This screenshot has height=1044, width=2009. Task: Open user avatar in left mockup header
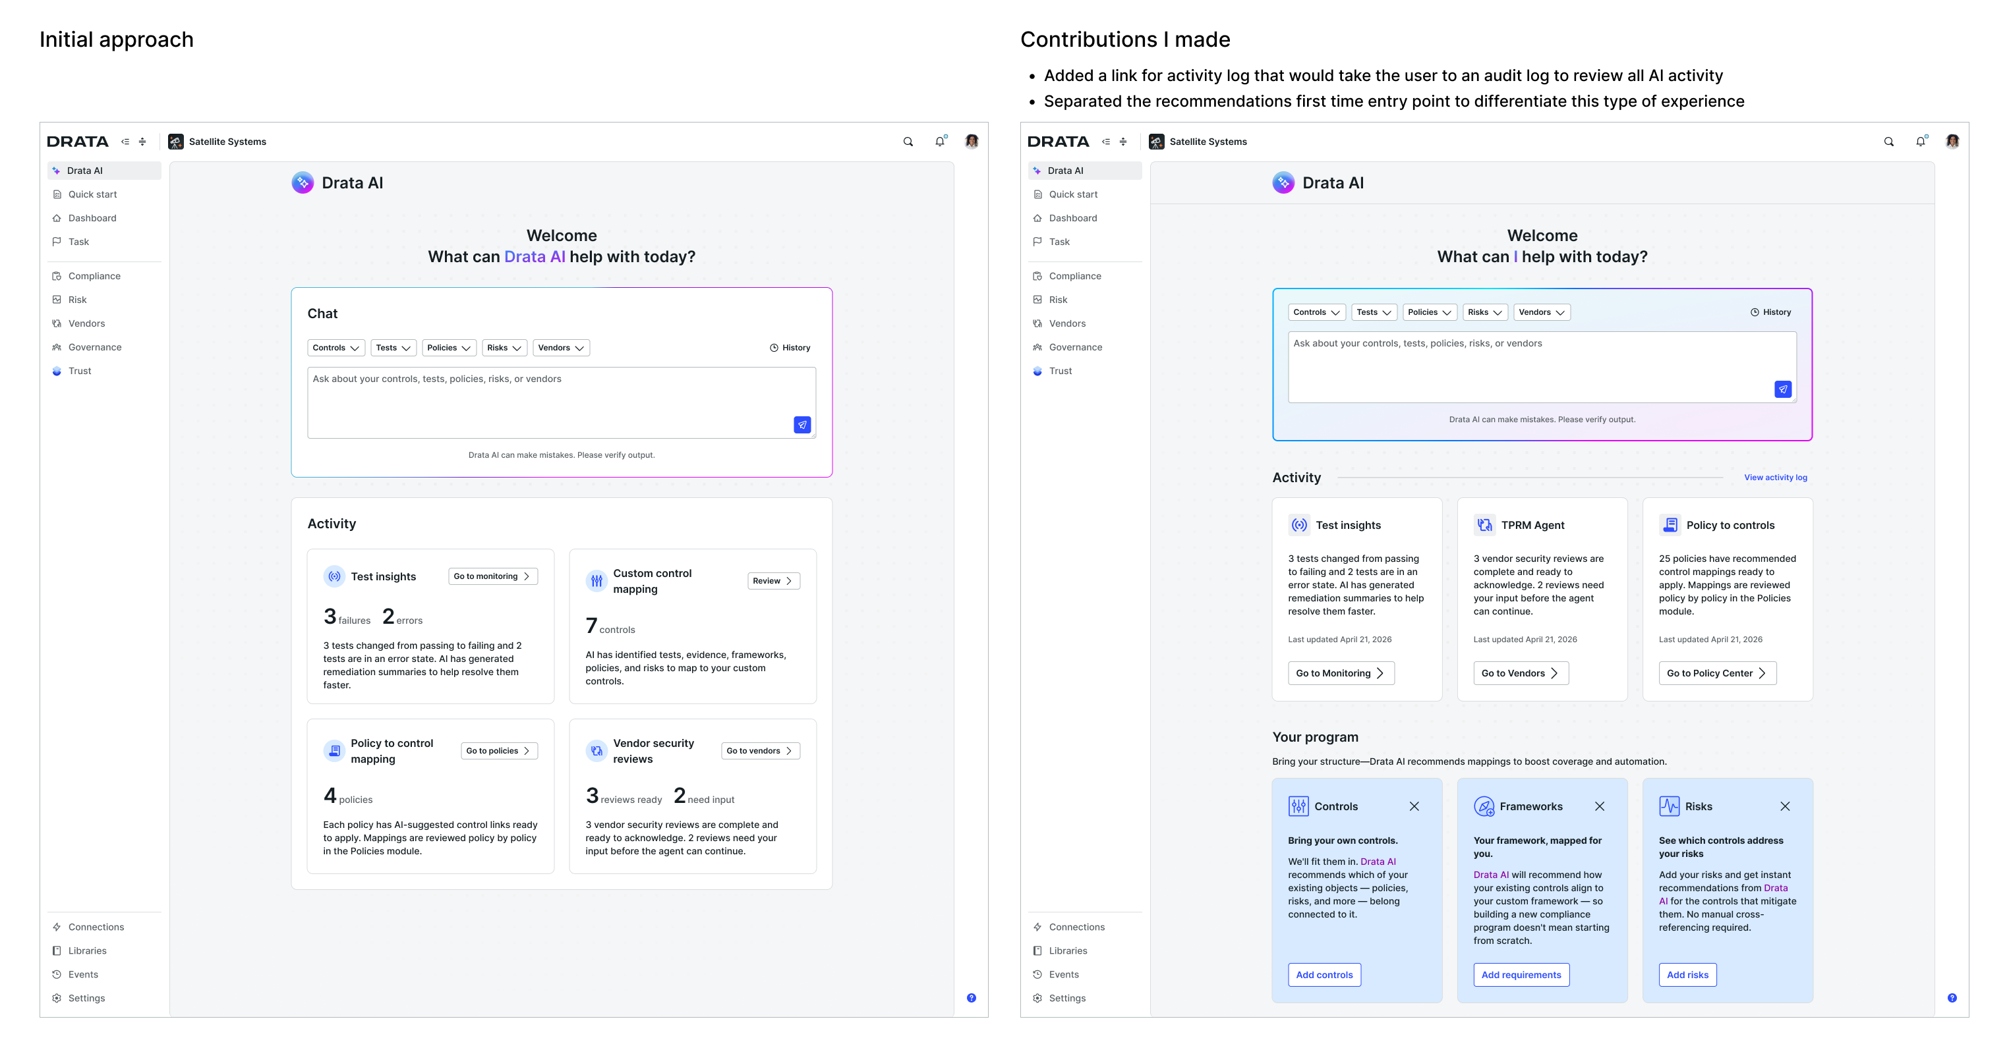(972, 141)
